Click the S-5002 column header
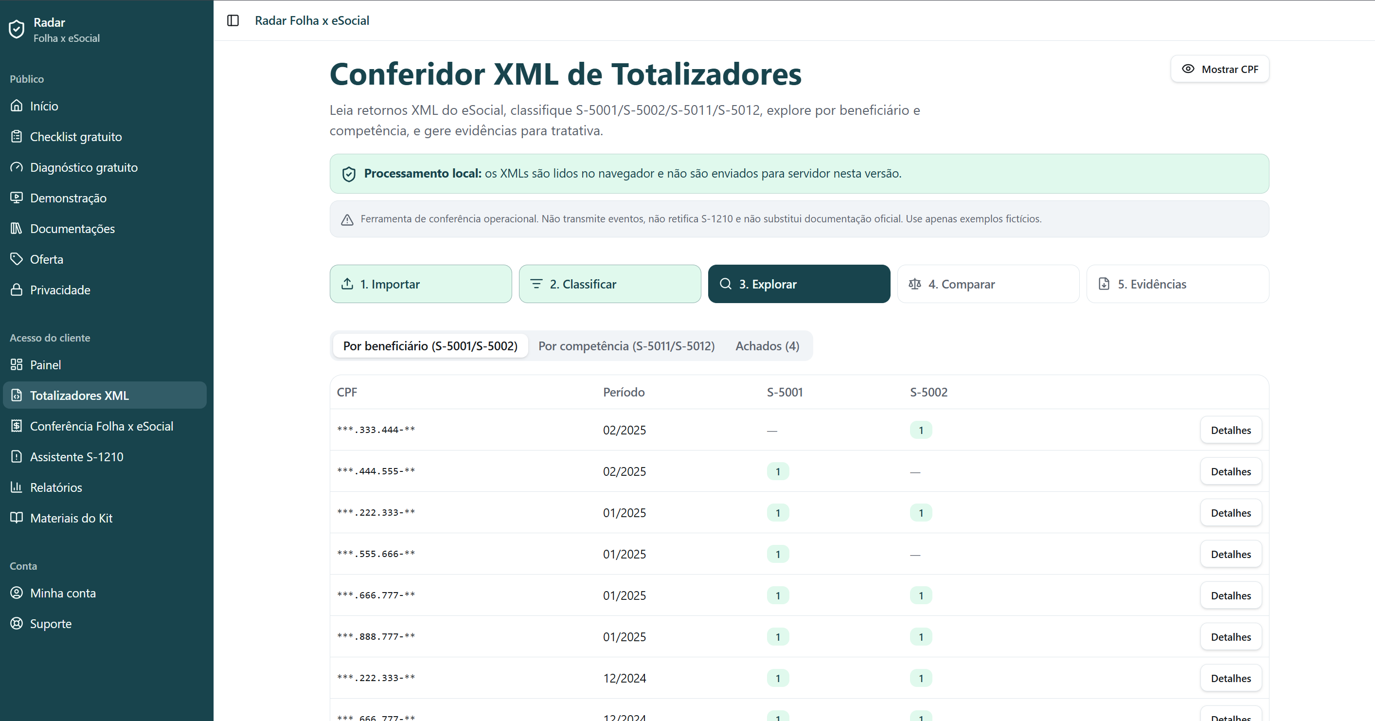This screenshot has width=1375, height=721. coord(928,392)
